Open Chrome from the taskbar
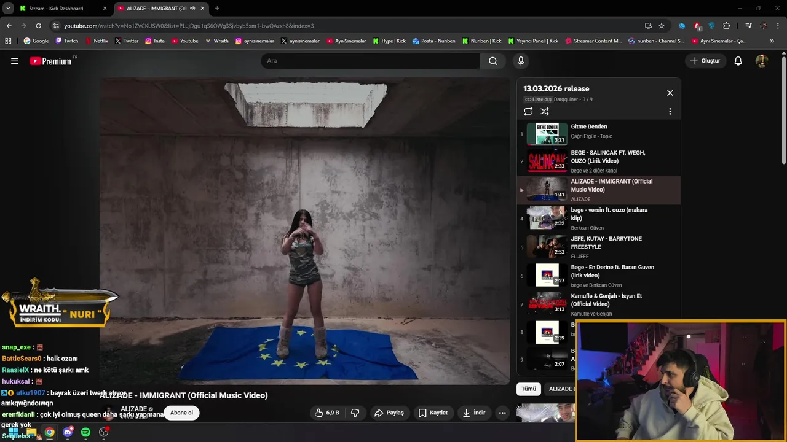This screenshot has height=442, width=787. coord(49,432)
